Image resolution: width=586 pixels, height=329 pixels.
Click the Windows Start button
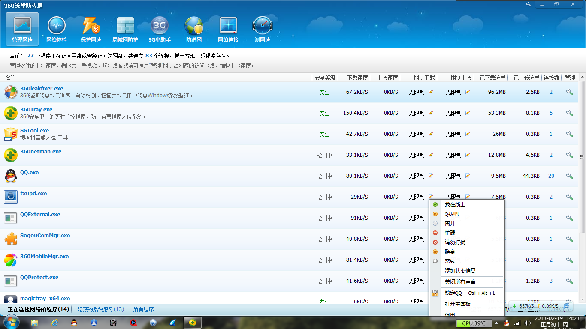(11, 323)
